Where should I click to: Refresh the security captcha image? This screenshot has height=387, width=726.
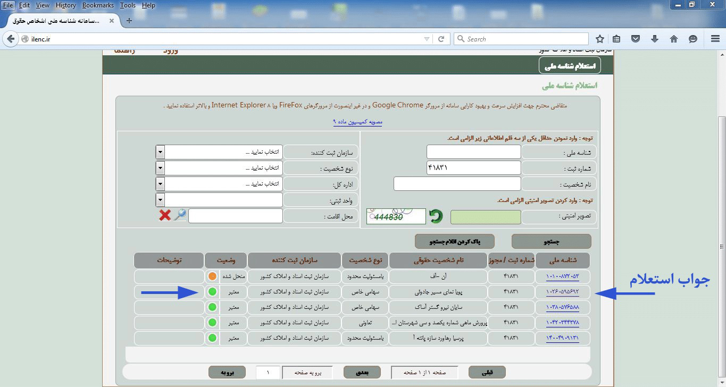pos(436,216)
